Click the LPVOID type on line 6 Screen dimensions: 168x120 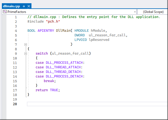click(x=81, y=40)
